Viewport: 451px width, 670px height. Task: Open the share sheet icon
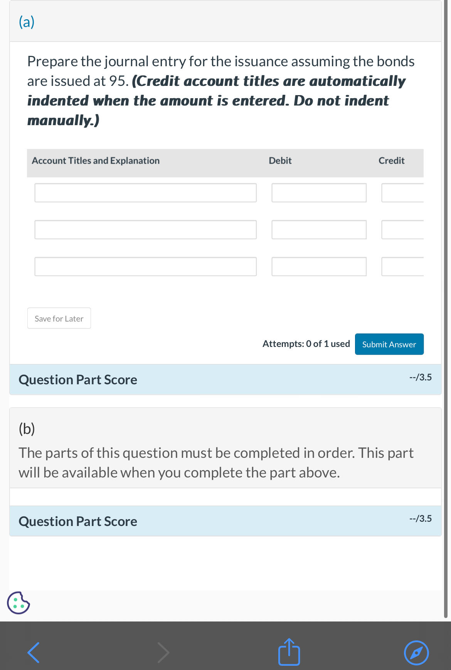click(x=289, y=652)
